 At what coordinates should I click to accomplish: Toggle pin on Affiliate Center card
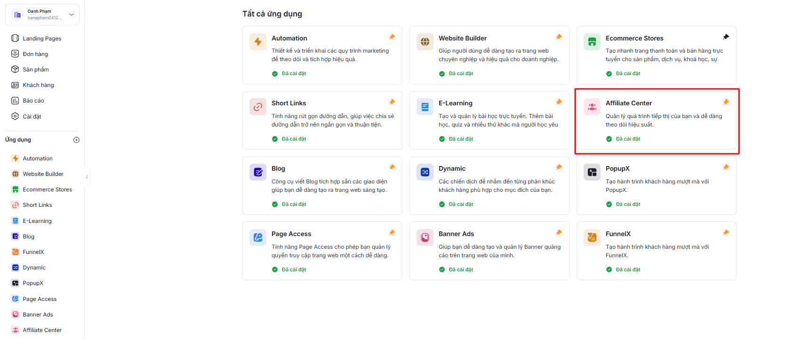(x=726, y=102)
